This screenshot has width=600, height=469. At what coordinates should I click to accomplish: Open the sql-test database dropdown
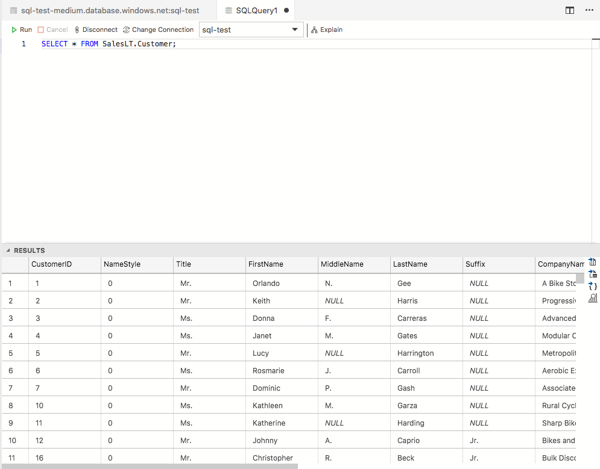[x=295, y=29]
